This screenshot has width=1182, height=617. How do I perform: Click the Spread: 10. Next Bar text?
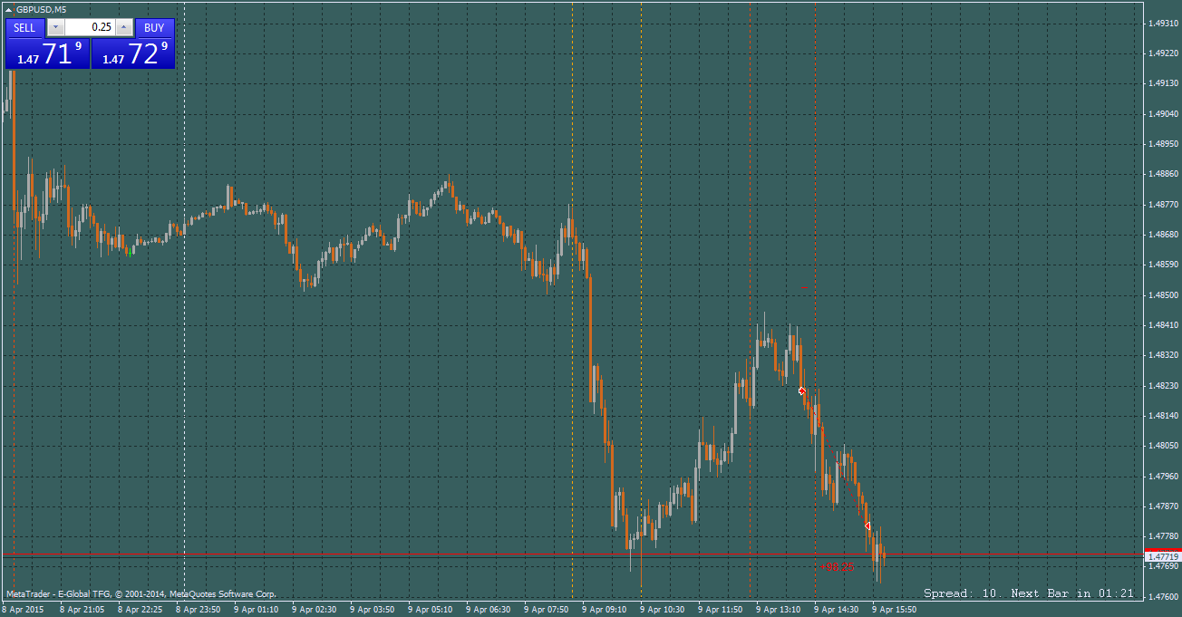pos(1029,593)
